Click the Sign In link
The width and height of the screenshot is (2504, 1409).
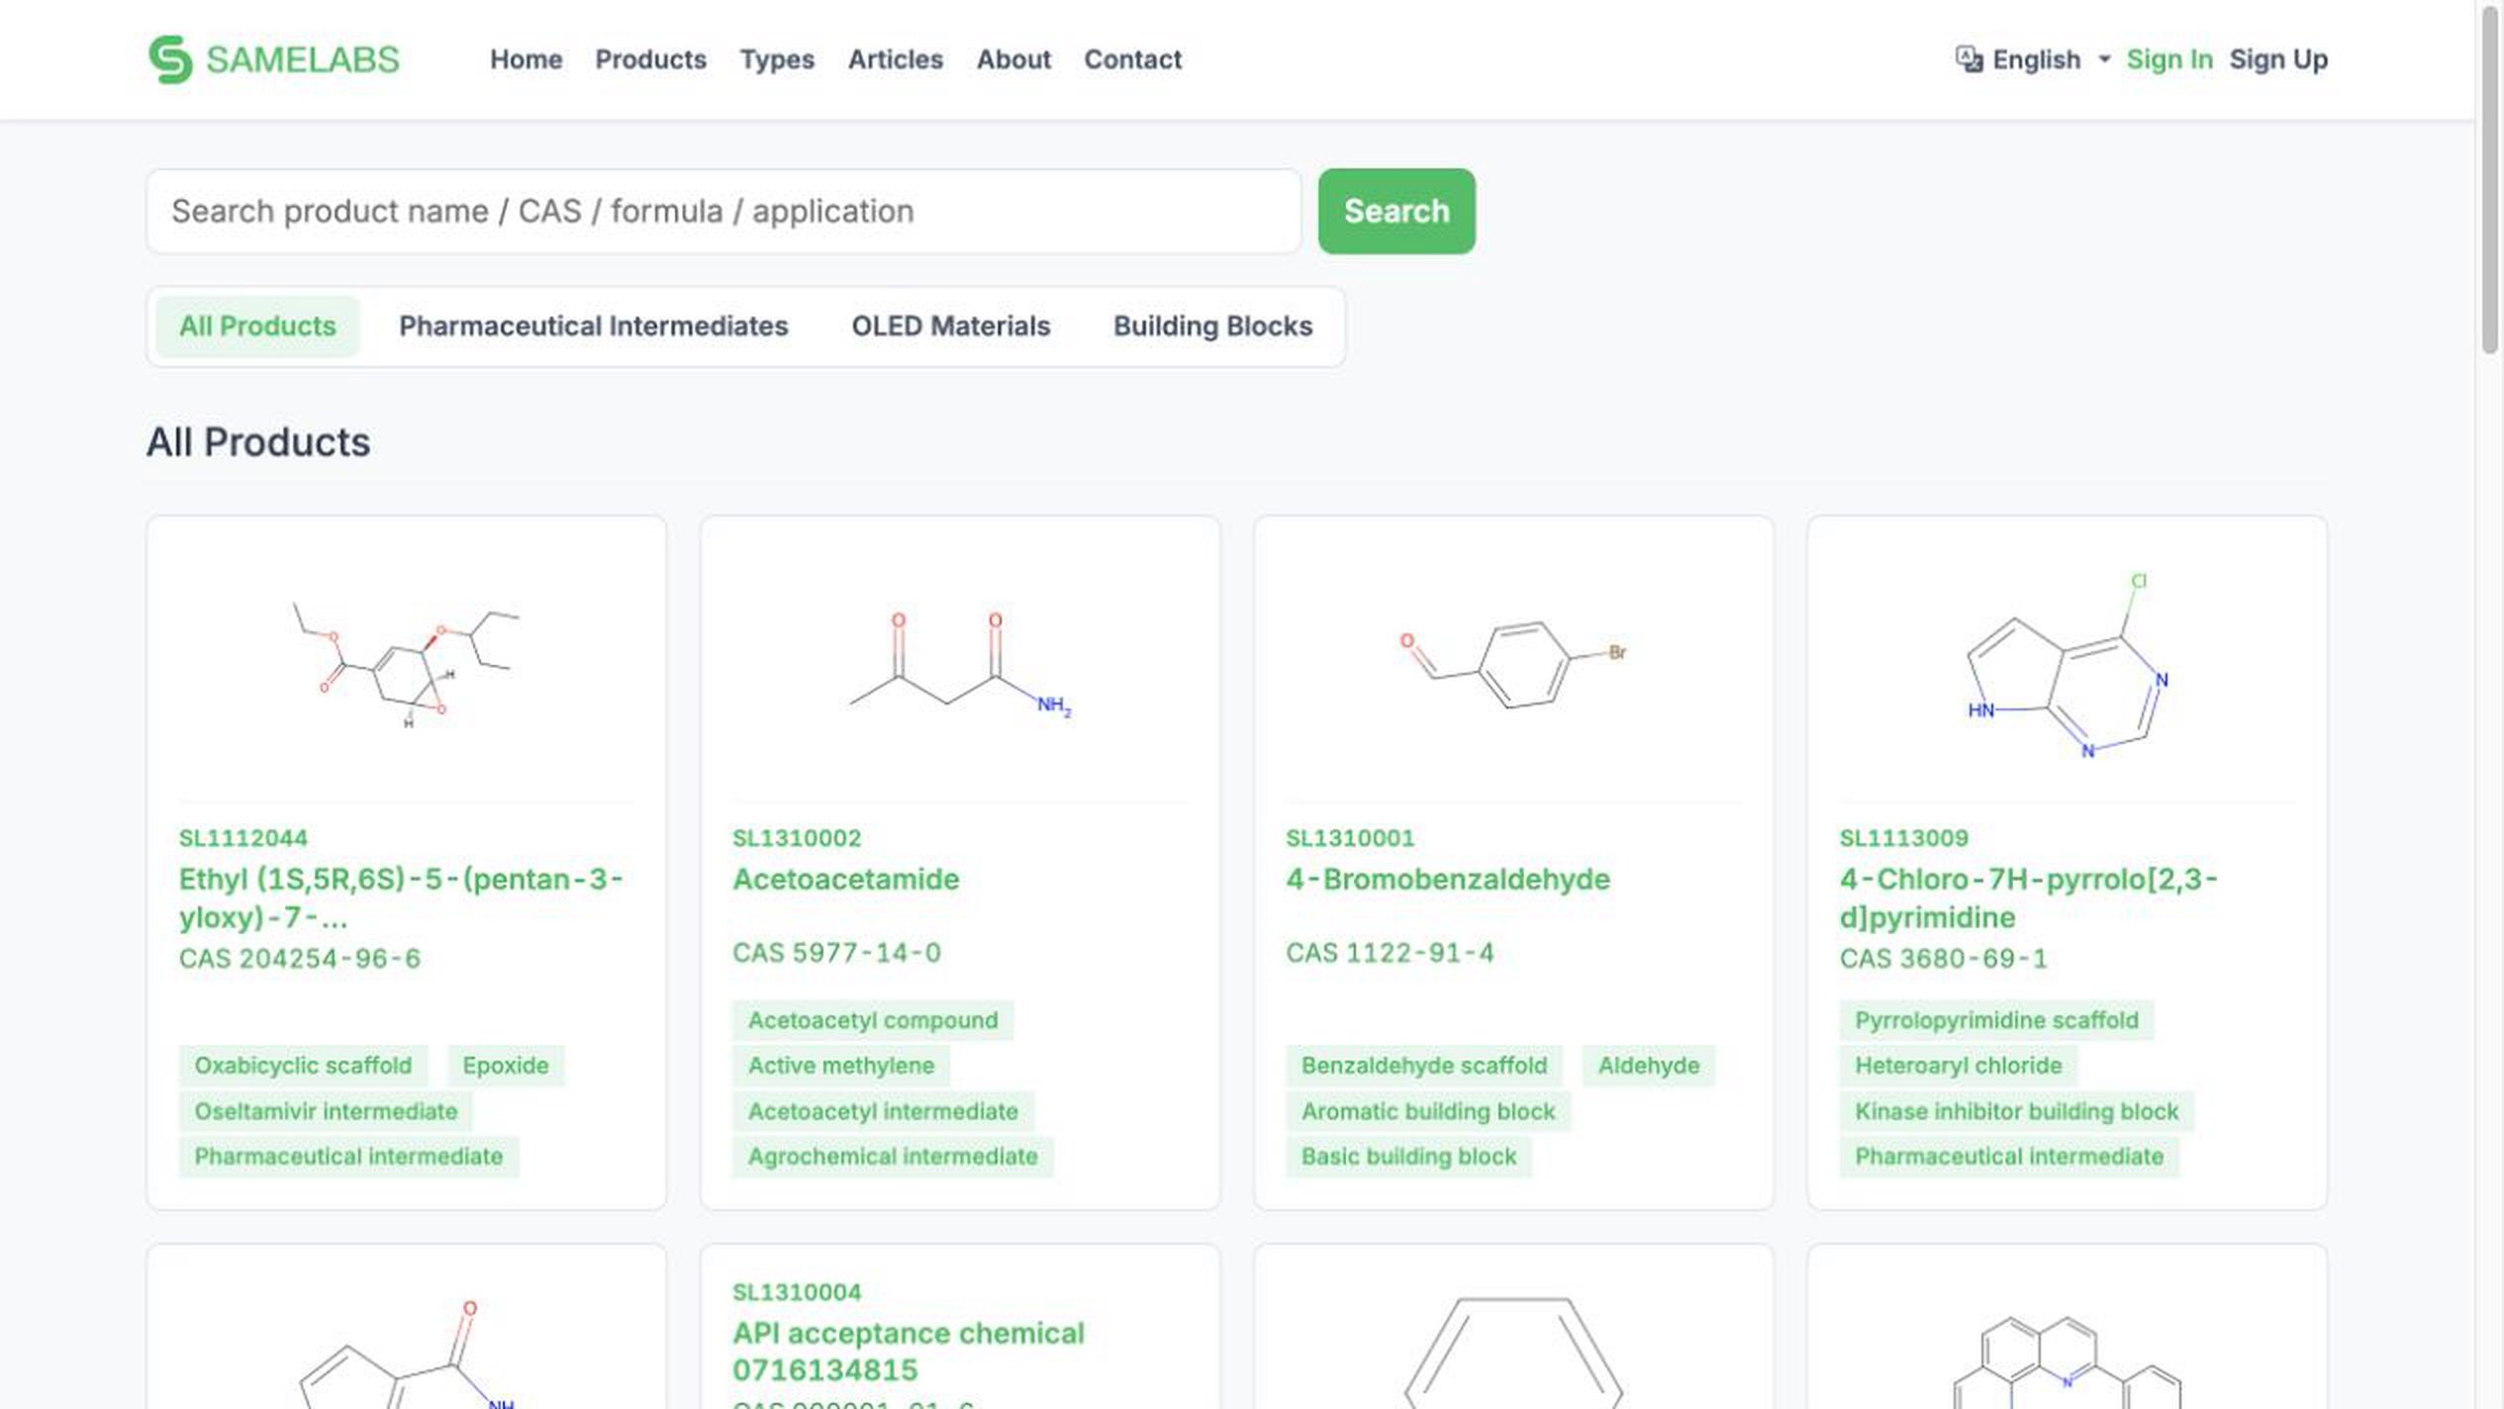click(2168, 59)
